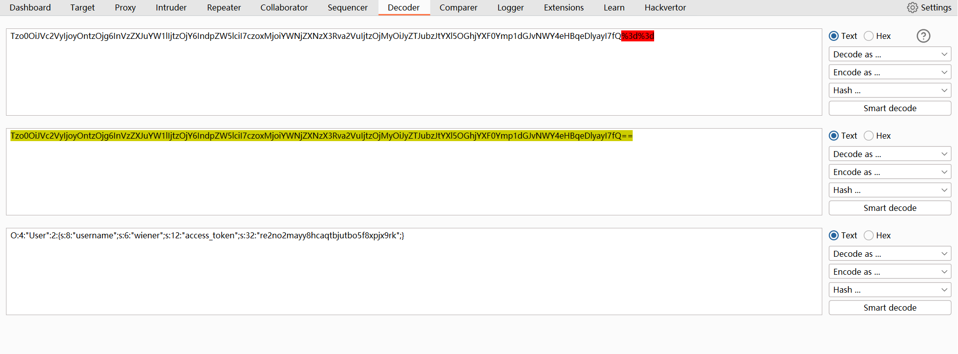The height and width of the screenshot is (354, 958).
Task: Open the Settings gear icon
Action: coord(913,7)
